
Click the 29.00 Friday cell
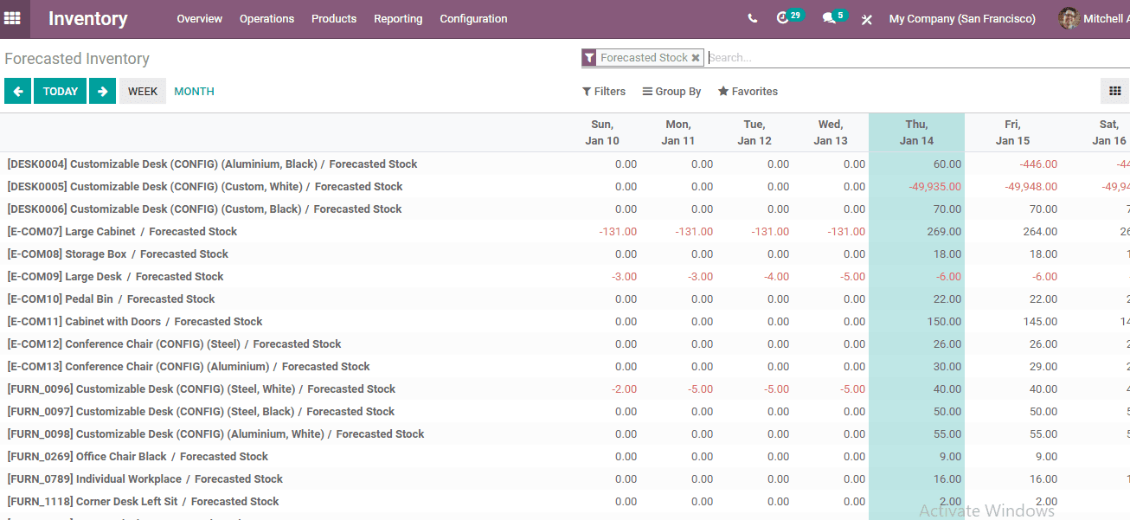point(1043,367)
